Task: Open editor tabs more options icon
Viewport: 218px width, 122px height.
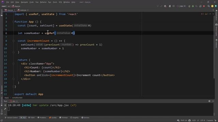Action: [x=213, y=10]
